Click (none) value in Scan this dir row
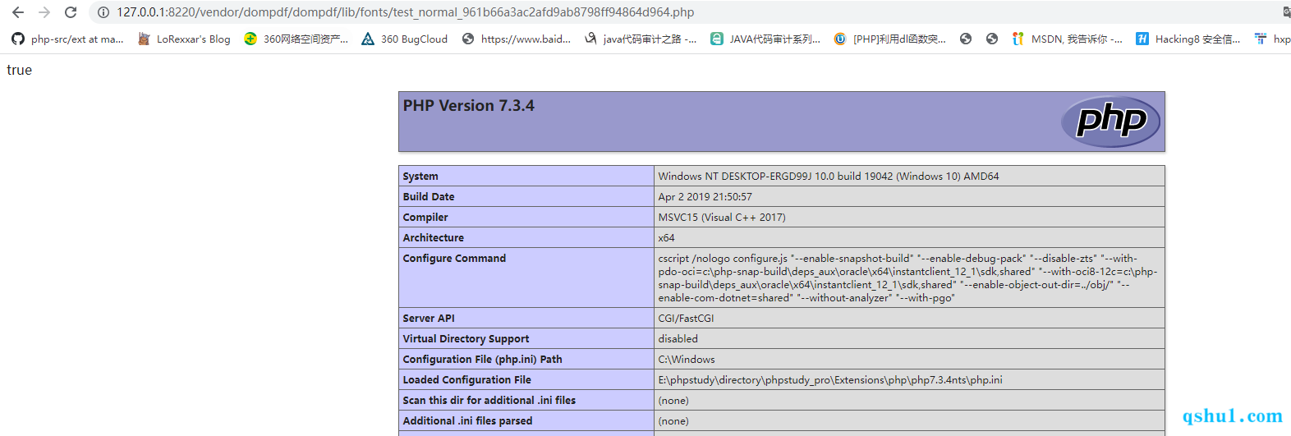 click(673, 400)
